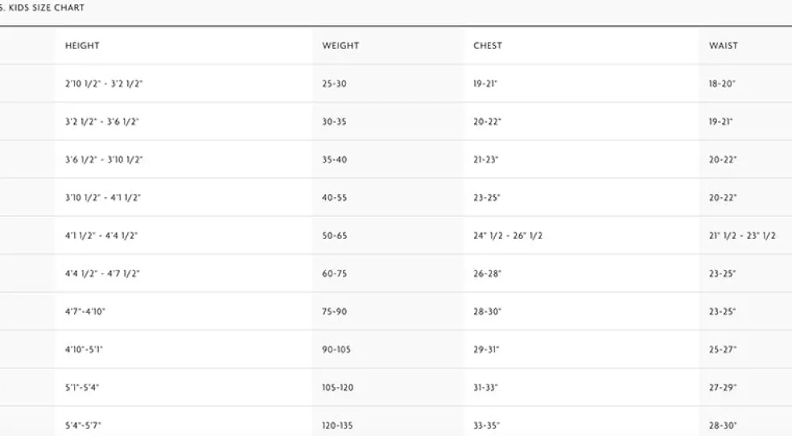Click the waist cell 18-20"
The height and width of the screenshot is (436, 792).
click(x=722, y=84)
